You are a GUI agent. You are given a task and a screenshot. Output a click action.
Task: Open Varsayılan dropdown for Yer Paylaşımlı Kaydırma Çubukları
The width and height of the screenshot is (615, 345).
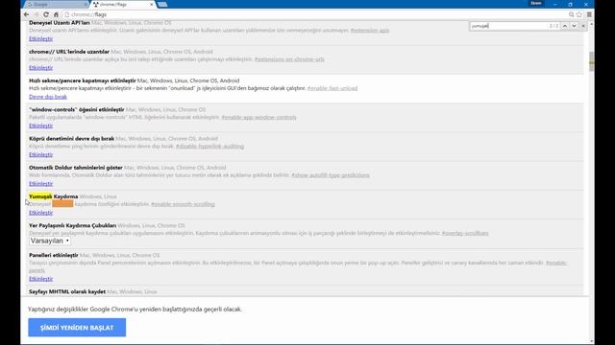coord(50,241)
